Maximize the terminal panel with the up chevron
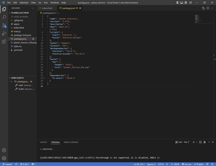The image size is (216, 166). point(209,142)
